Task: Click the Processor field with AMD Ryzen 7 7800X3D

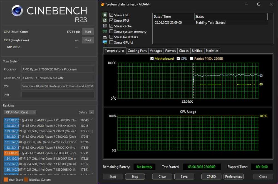Action: (x=58, y=69)
